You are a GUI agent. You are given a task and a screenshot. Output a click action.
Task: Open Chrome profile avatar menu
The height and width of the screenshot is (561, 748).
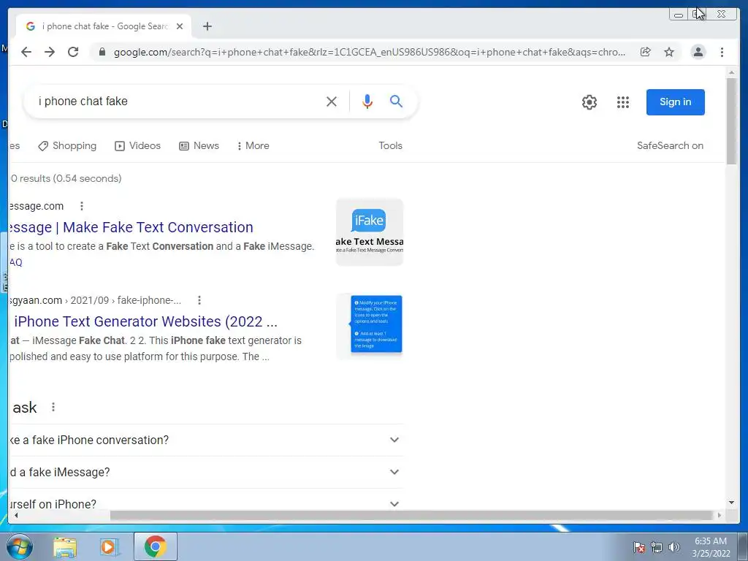698,52
